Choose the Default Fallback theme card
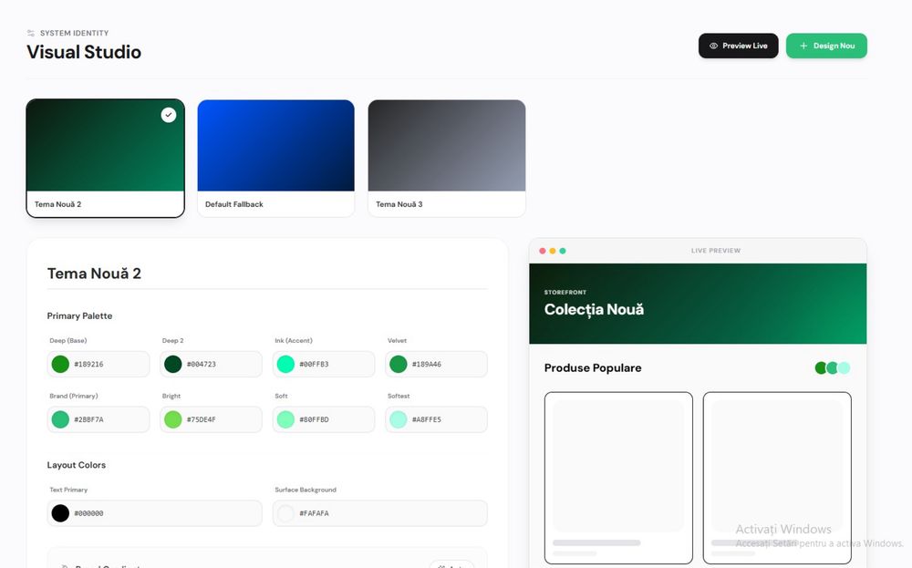This screenshot has width=912, height=568. (275, 158)
